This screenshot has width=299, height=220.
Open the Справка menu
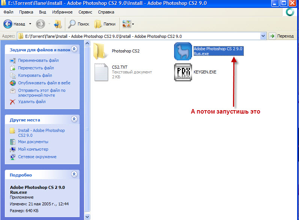point(106,12)
